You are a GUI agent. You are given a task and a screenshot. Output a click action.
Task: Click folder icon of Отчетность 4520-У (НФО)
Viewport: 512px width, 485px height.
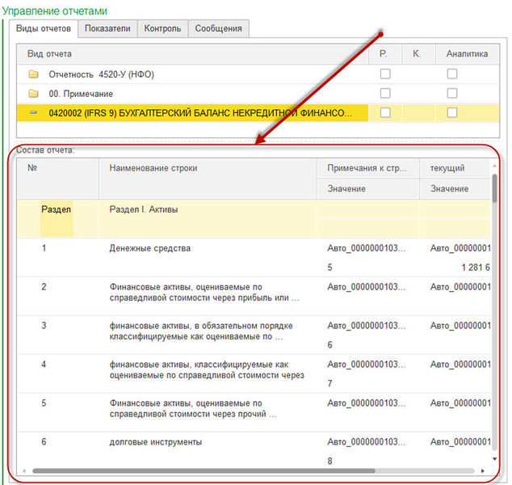coord(33,74)
